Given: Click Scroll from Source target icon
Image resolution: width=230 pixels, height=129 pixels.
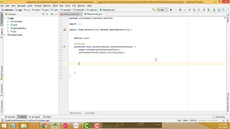Looking at the screenshot, I should tap(43, 14).
